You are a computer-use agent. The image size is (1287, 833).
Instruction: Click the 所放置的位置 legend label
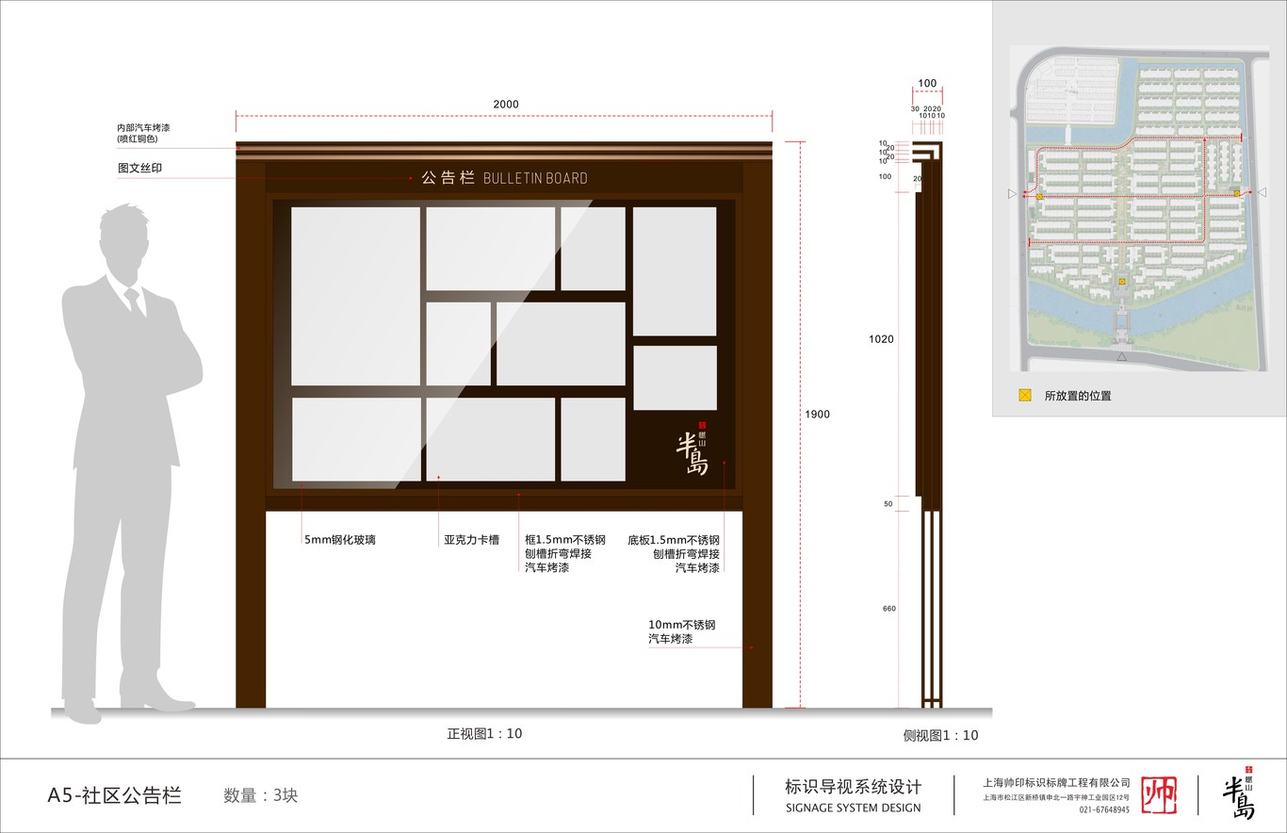click(1078, 396)
